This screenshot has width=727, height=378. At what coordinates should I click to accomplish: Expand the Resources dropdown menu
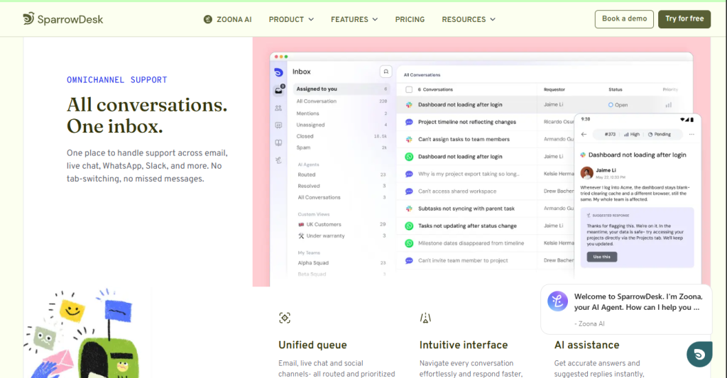(x=469, y=19)
